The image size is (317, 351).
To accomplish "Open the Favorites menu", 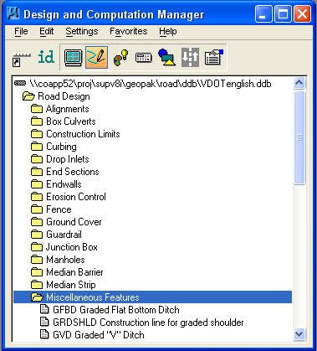I will click(x=128, y=31).
